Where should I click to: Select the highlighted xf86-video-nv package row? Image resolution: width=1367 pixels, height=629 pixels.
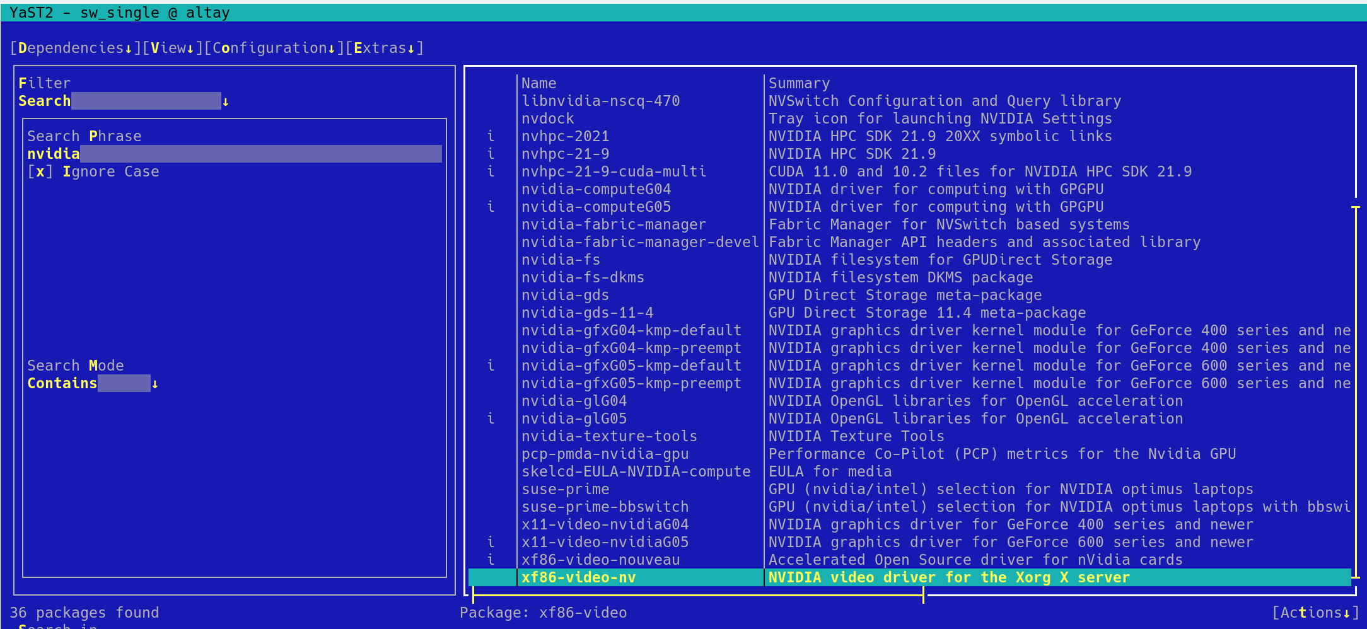(909, 577)
